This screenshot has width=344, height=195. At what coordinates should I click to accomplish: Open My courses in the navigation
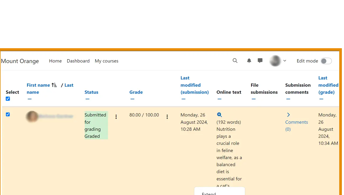(x=106, y=61)
